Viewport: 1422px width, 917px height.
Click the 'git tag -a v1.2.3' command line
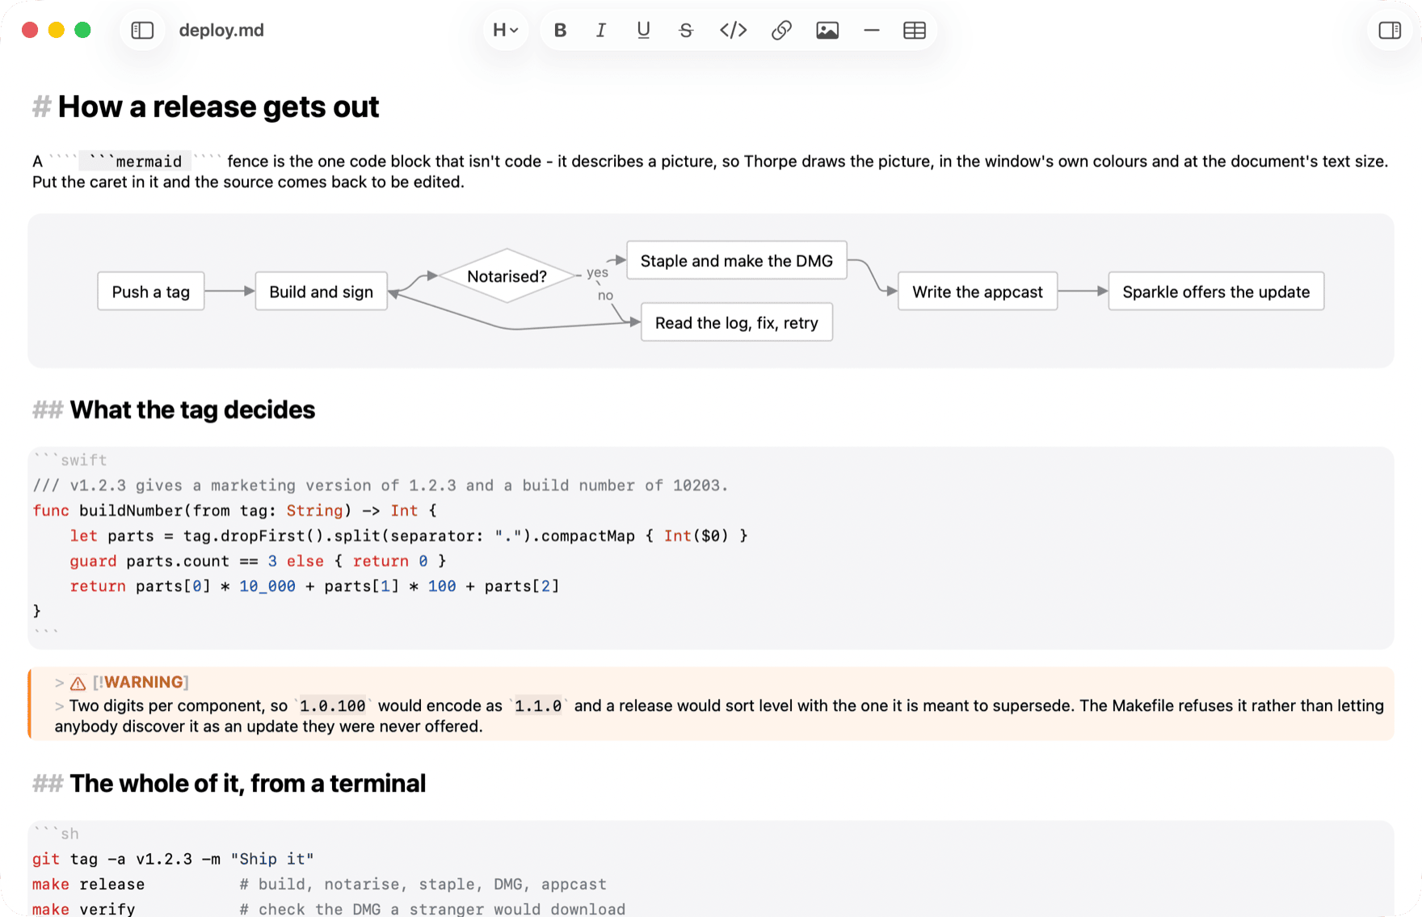(173, 859)
